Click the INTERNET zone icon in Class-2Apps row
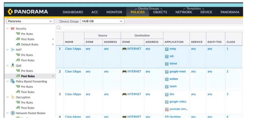 pos(124,72)
